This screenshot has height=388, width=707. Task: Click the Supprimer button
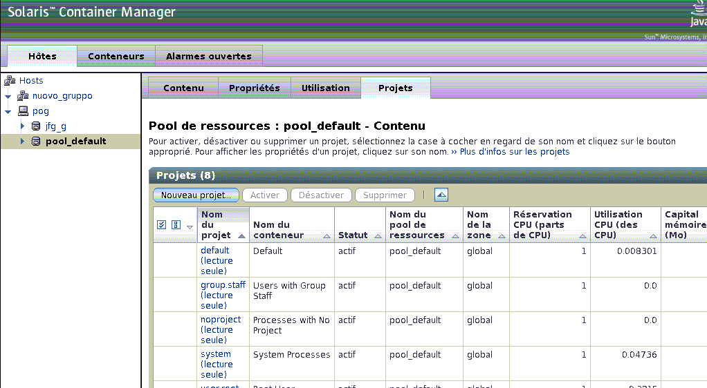pyautogui.click(x=385, y=195)
